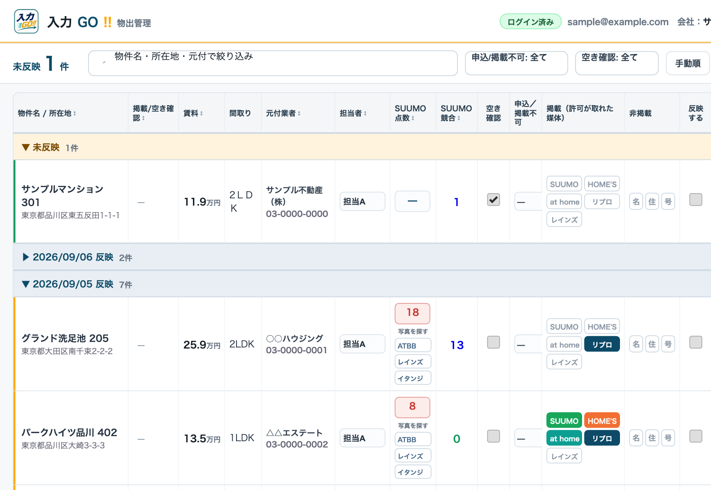
Task: Click ATBB photo search for グランド洗足池
Action: [x=413, y=346]
